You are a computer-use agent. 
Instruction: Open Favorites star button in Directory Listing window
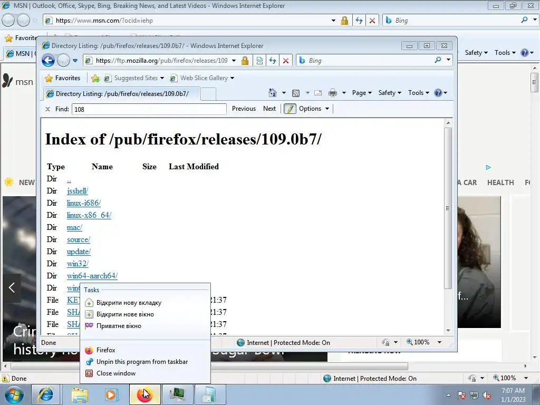coord(63,78)
